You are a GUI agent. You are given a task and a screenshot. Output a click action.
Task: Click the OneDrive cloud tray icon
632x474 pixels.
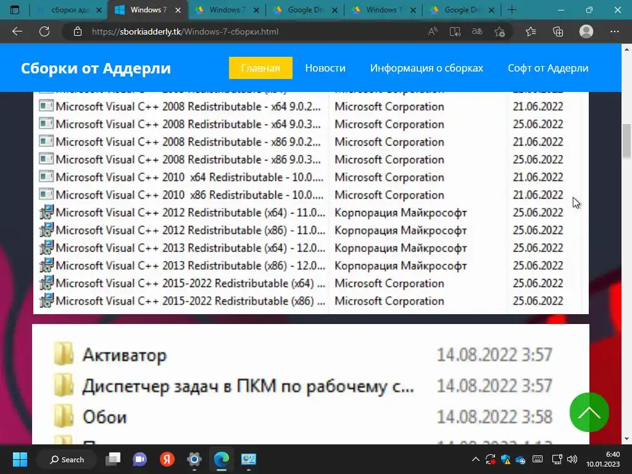click(x=520, y=459)
